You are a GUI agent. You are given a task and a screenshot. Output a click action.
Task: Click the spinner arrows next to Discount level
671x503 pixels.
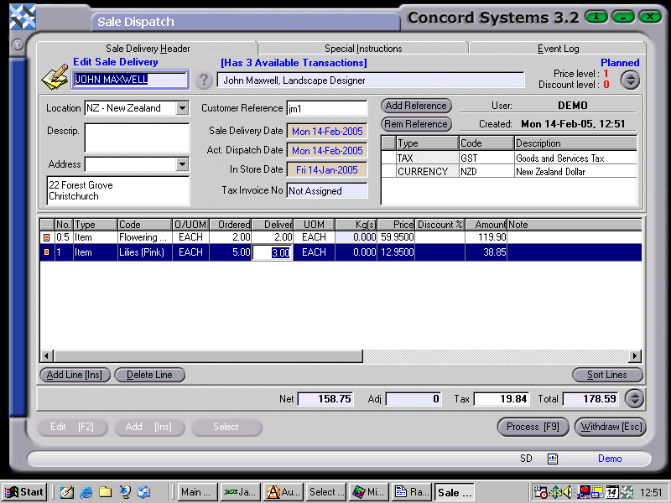pyautogui.click(x=630, y=80)
